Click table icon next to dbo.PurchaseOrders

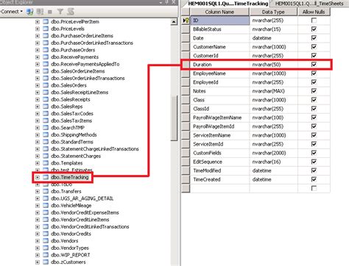point(46,50)
